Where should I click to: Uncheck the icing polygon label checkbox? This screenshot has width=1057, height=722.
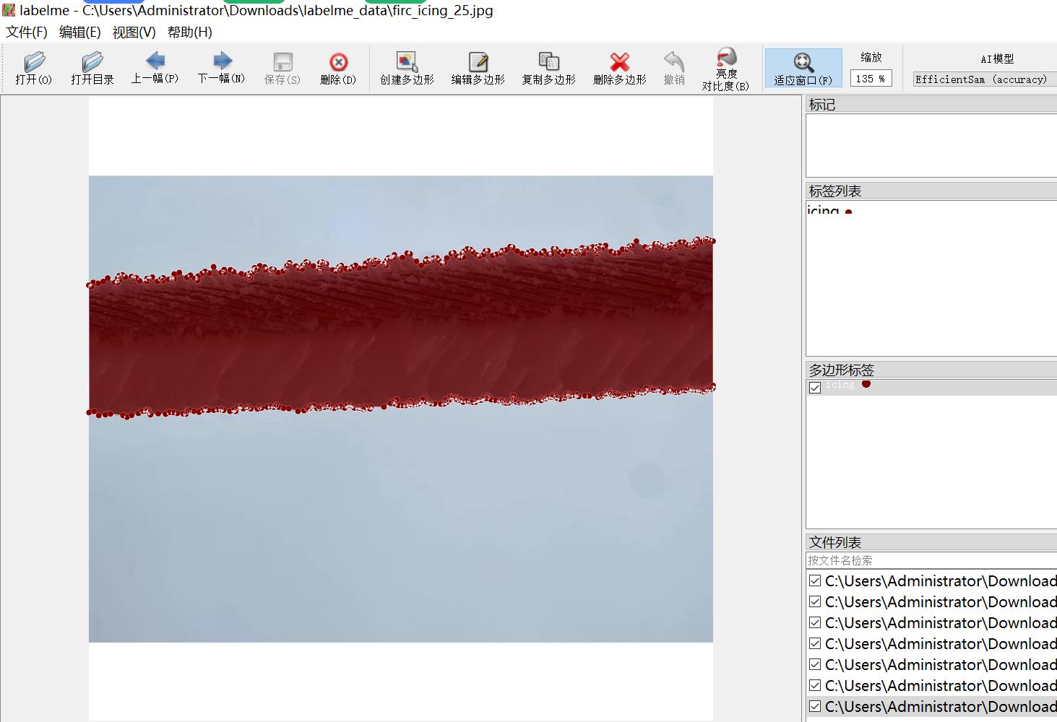pos(815,388)
